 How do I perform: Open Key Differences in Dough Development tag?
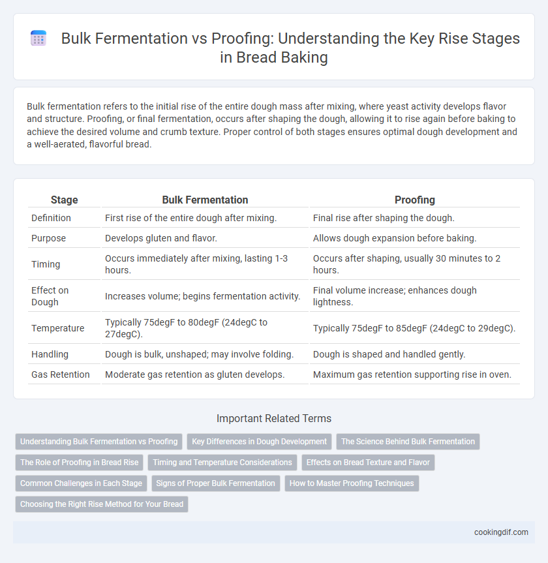(259, 442)
